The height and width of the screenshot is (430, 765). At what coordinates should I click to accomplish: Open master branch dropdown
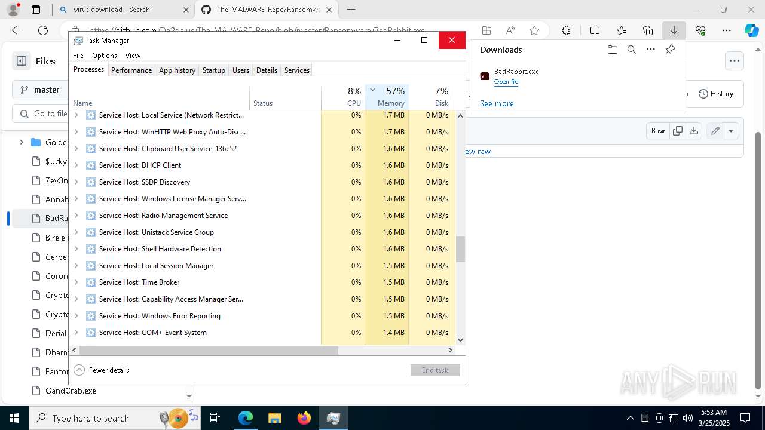point(41,90)
